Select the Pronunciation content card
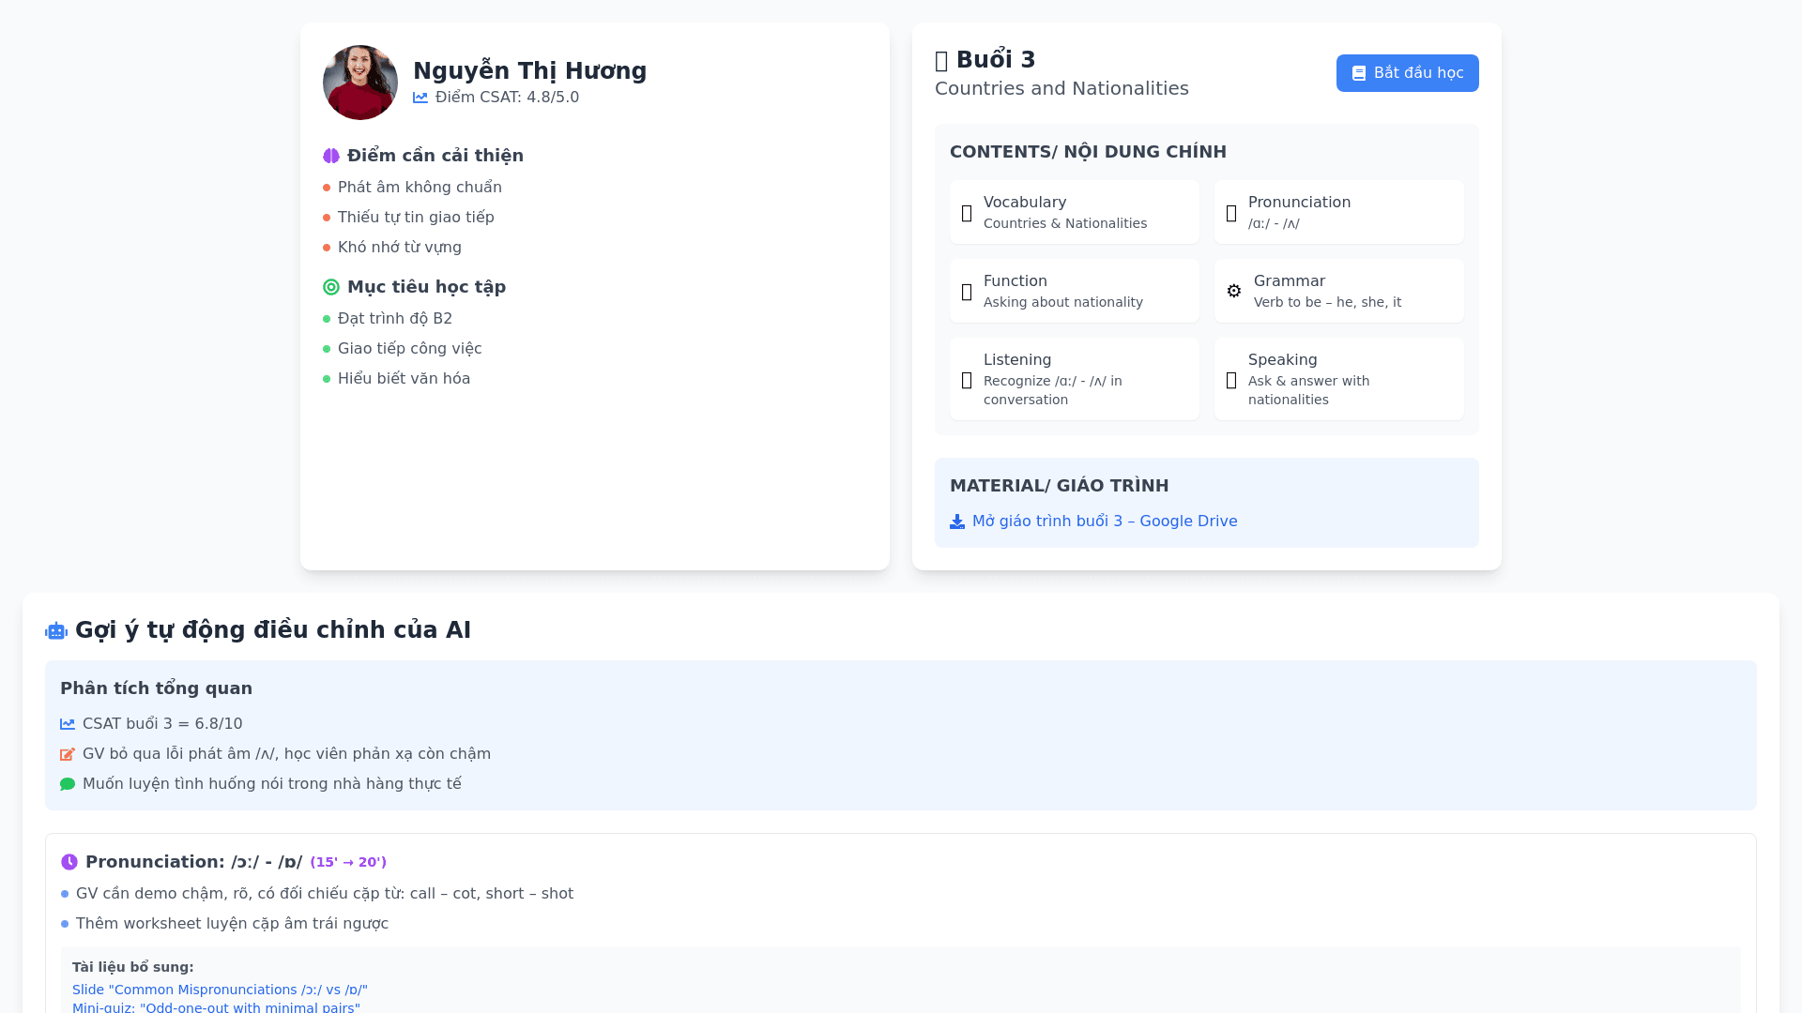The image size is (1802, 1013). (x=1338, y=212)
